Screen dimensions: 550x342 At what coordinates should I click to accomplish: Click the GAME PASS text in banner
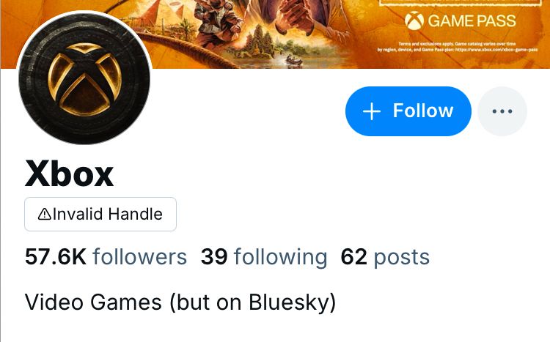pos(472,21)
